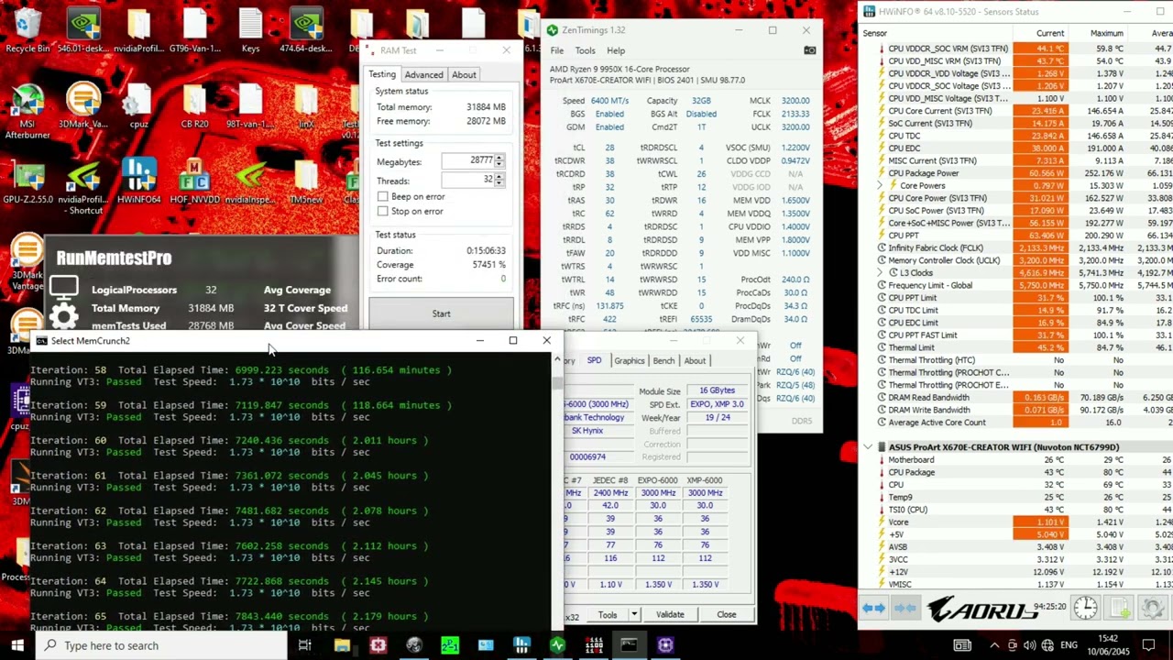Select the GPU-Z.2.55.0 desktop icon
The width and height of the screenshot is (1173, 660).
click(27, 181)
